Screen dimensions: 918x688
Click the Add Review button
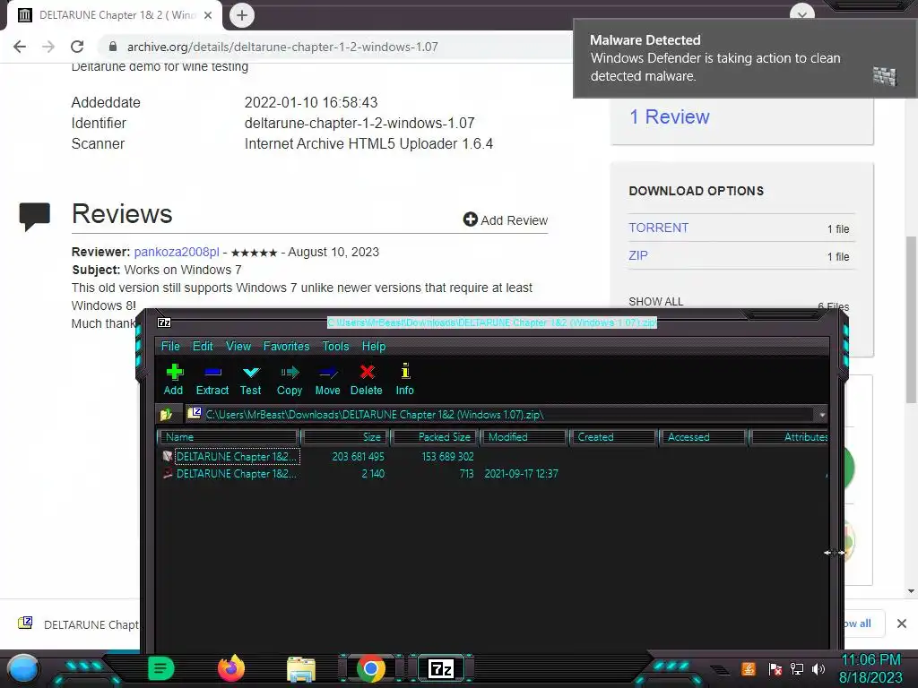coord(506,220)
